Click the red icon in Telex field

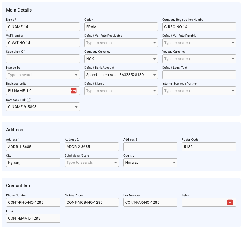(x=230, y=202)
